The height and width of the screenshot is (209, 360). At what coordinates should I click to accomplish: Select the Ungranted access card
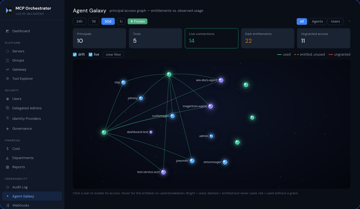[323, 38]
